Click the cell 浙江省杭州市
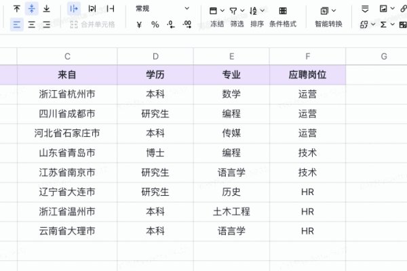Screen dimensions: 407x271 67,94
